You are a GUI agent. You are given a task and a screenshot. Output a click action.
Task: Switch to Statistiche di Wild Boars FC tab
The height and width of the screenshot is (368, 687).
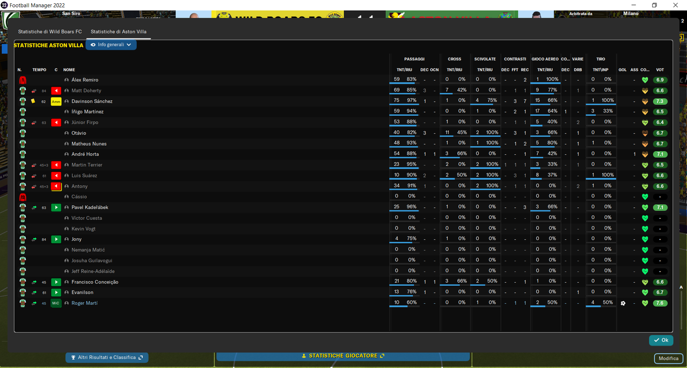tap(50, 32)
